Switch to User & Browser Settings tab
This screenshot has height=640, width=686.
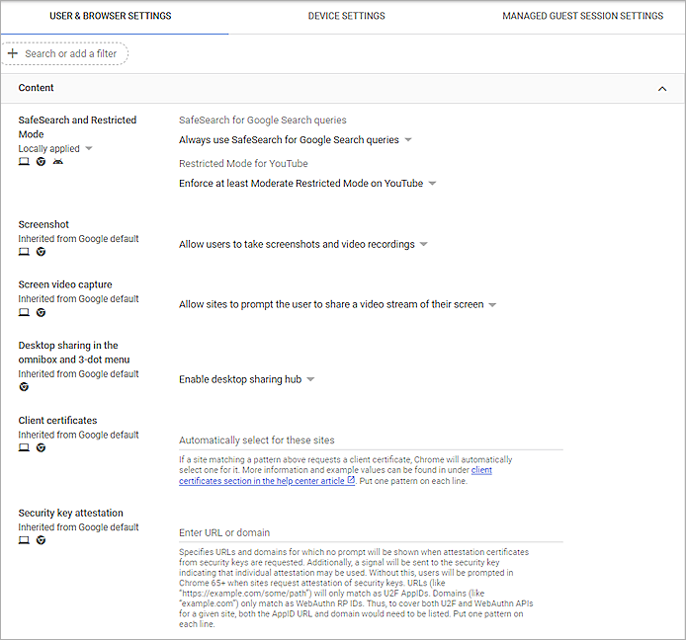(111, 16)
